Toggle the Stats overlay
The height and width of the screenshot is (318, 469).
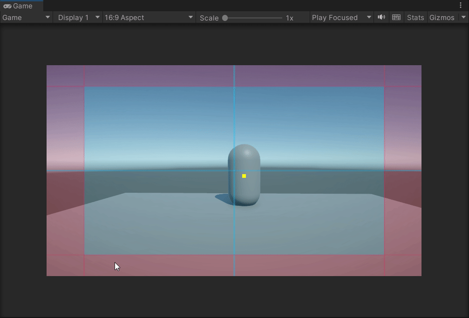[x=415, y=17]
